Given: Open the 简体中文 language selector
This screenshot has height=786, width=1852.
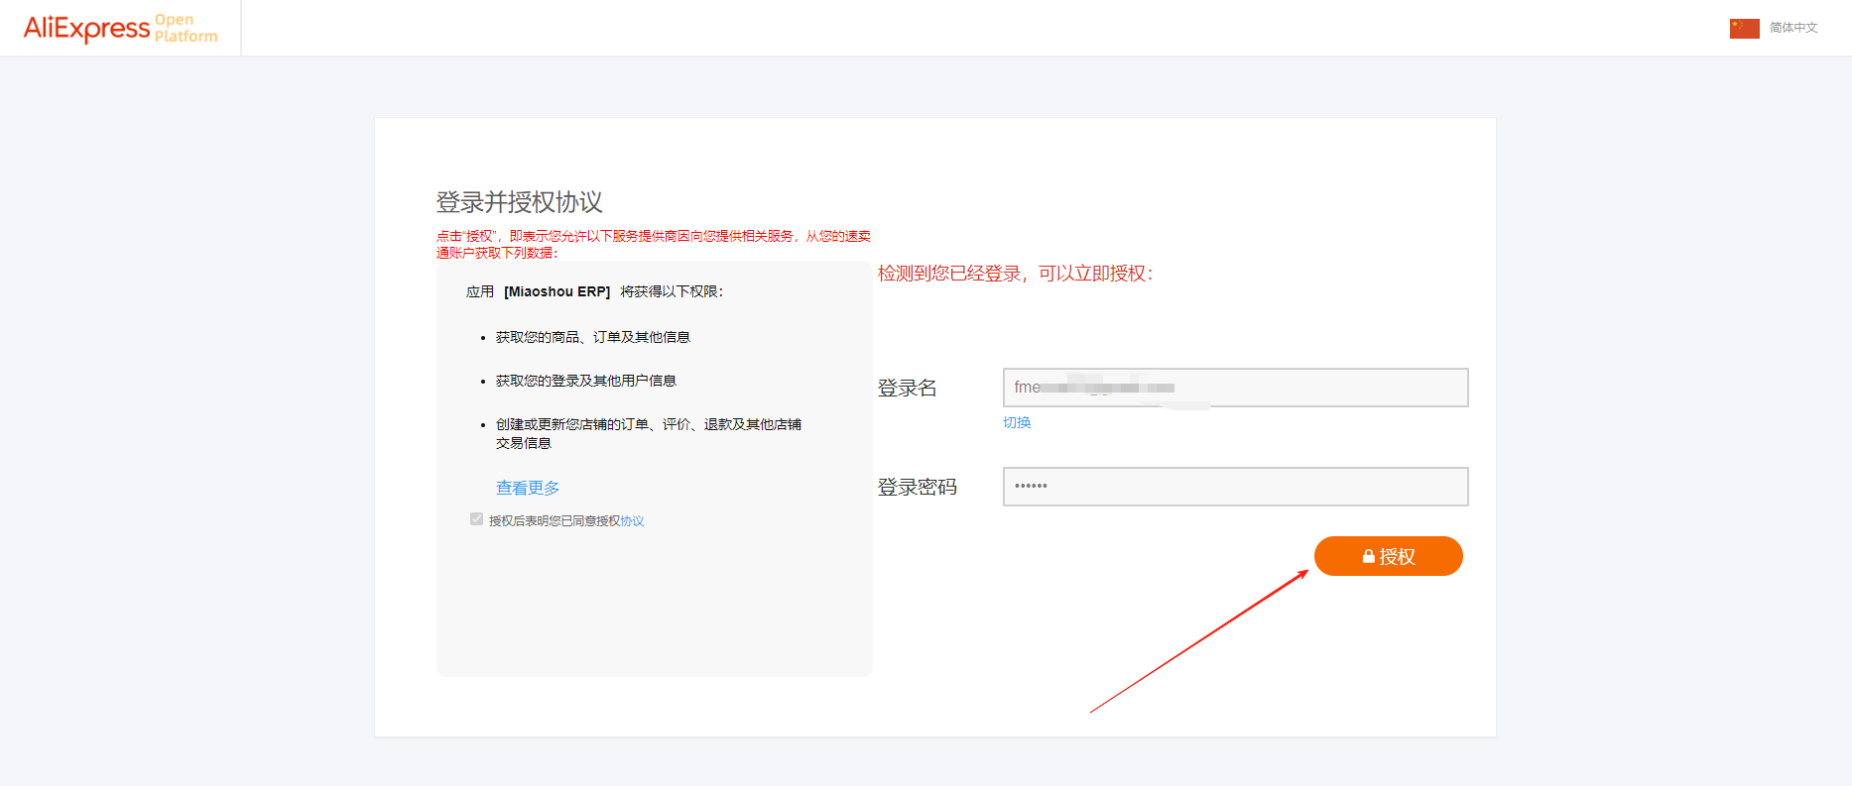Looking at the screenshot, I should (x=1793, y=28).
